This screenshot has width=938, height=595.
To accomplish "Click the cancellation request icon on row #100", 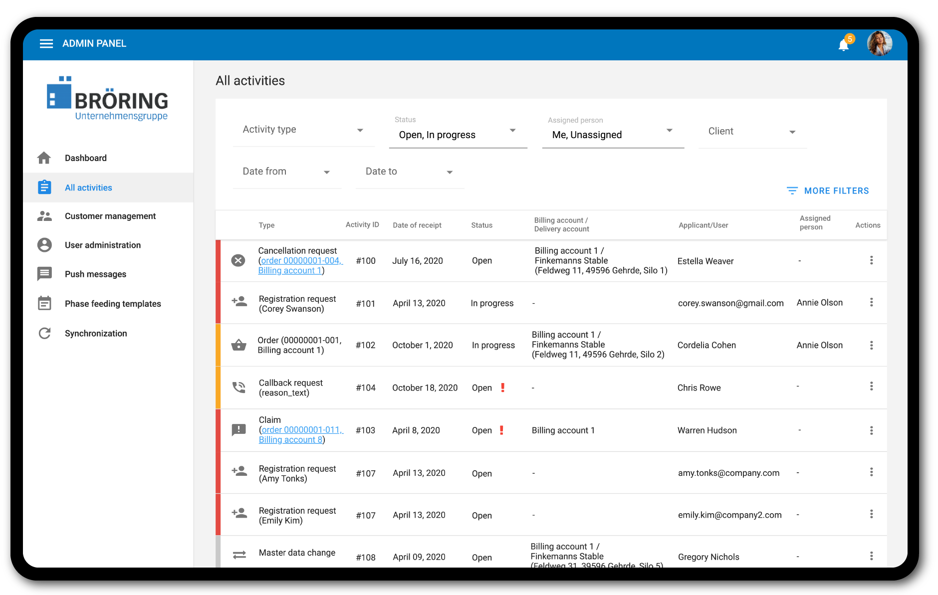I will 238,260.
